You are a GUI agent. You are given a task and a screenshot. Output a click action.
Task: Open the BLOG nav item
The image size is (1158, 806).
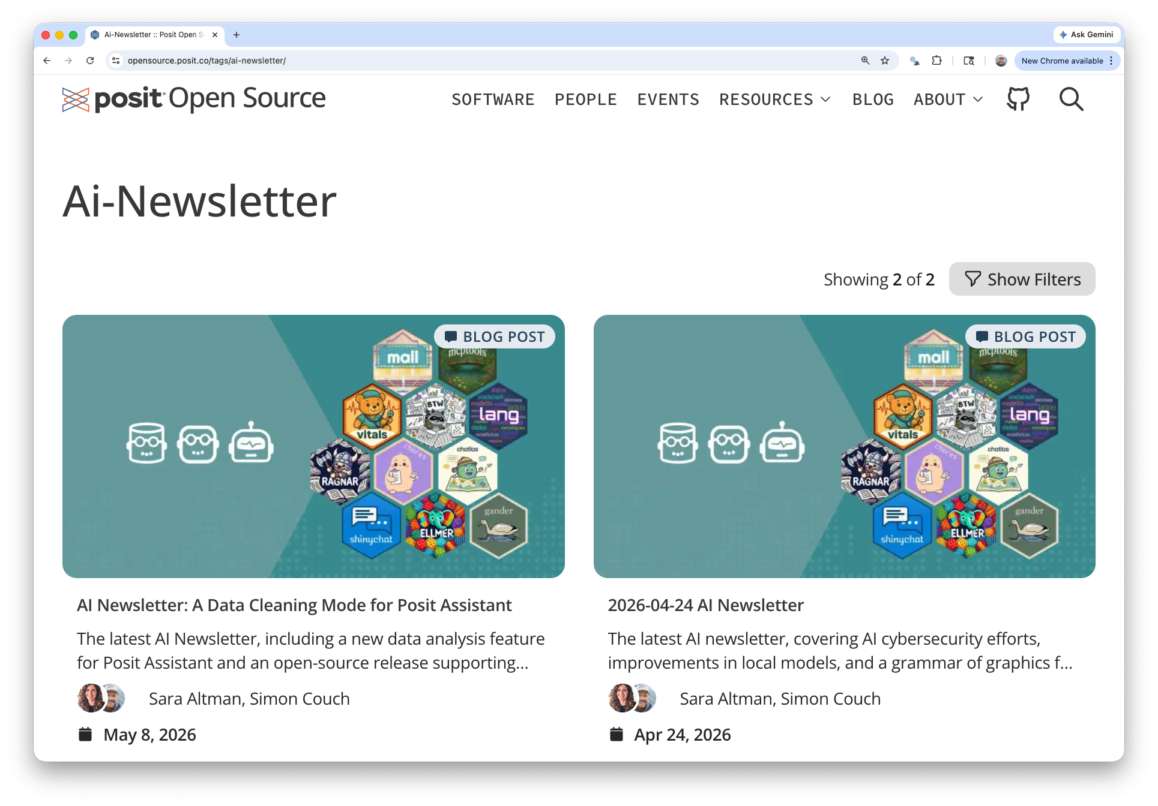[x=873, y=100]
